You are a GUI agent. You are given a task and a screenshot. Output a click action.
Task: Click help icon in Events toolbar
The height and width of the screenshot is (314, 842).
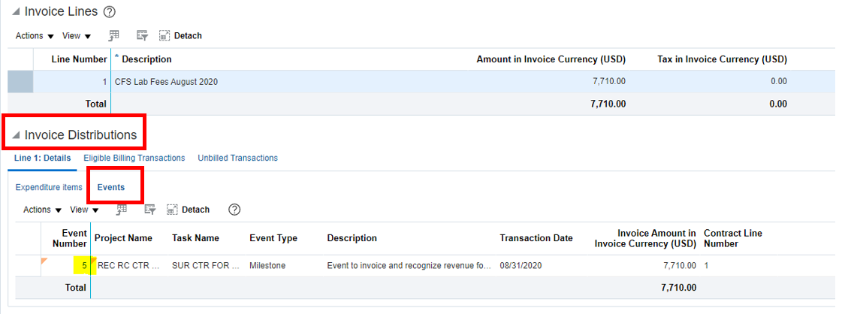(234, 210)
